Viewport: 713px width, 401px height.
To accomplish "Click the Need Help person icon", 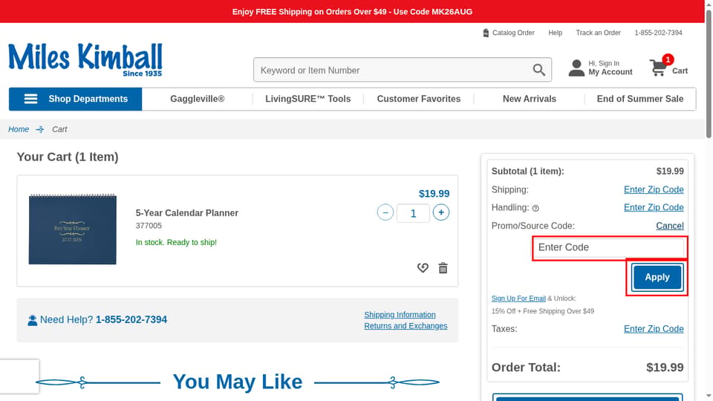I will click(x=32, y=320).
